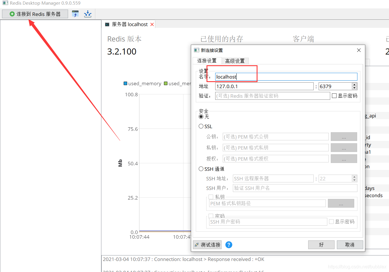389x272 pixels.
Task: Click the PEM private key path field
Action: tap(267, 203)
